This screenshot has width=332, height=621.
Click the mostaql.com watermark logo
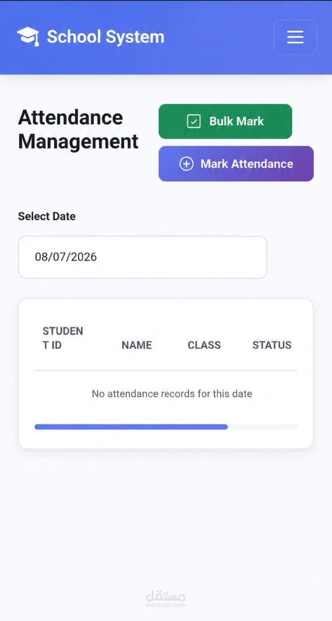[166, 599]
